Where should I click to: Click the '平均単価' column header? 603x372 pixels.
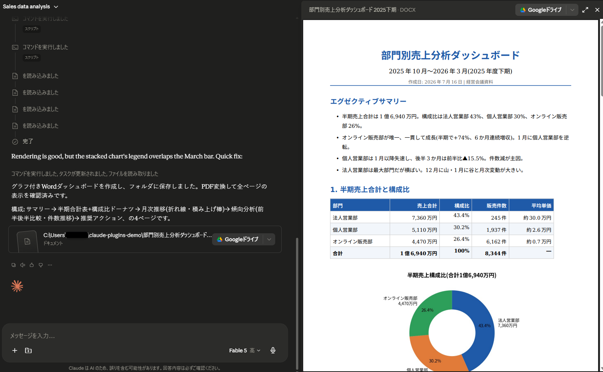(x=541, y=206)
